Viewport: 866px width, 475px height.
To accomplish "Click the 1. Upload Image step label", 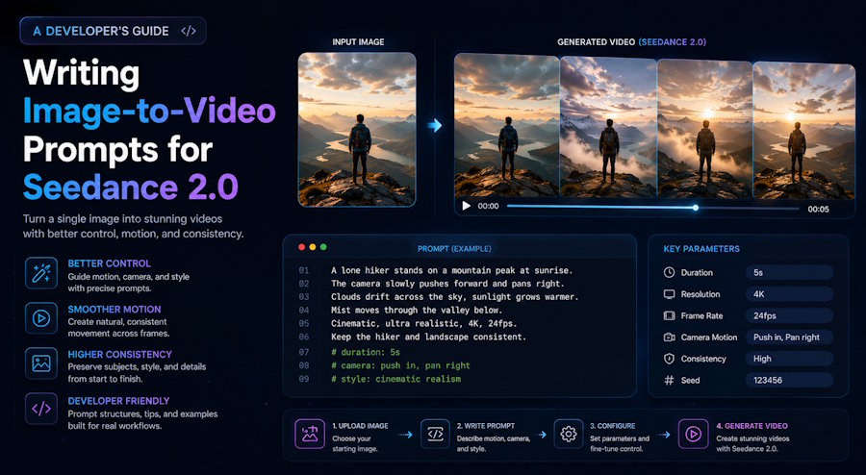I will [360, 426].
